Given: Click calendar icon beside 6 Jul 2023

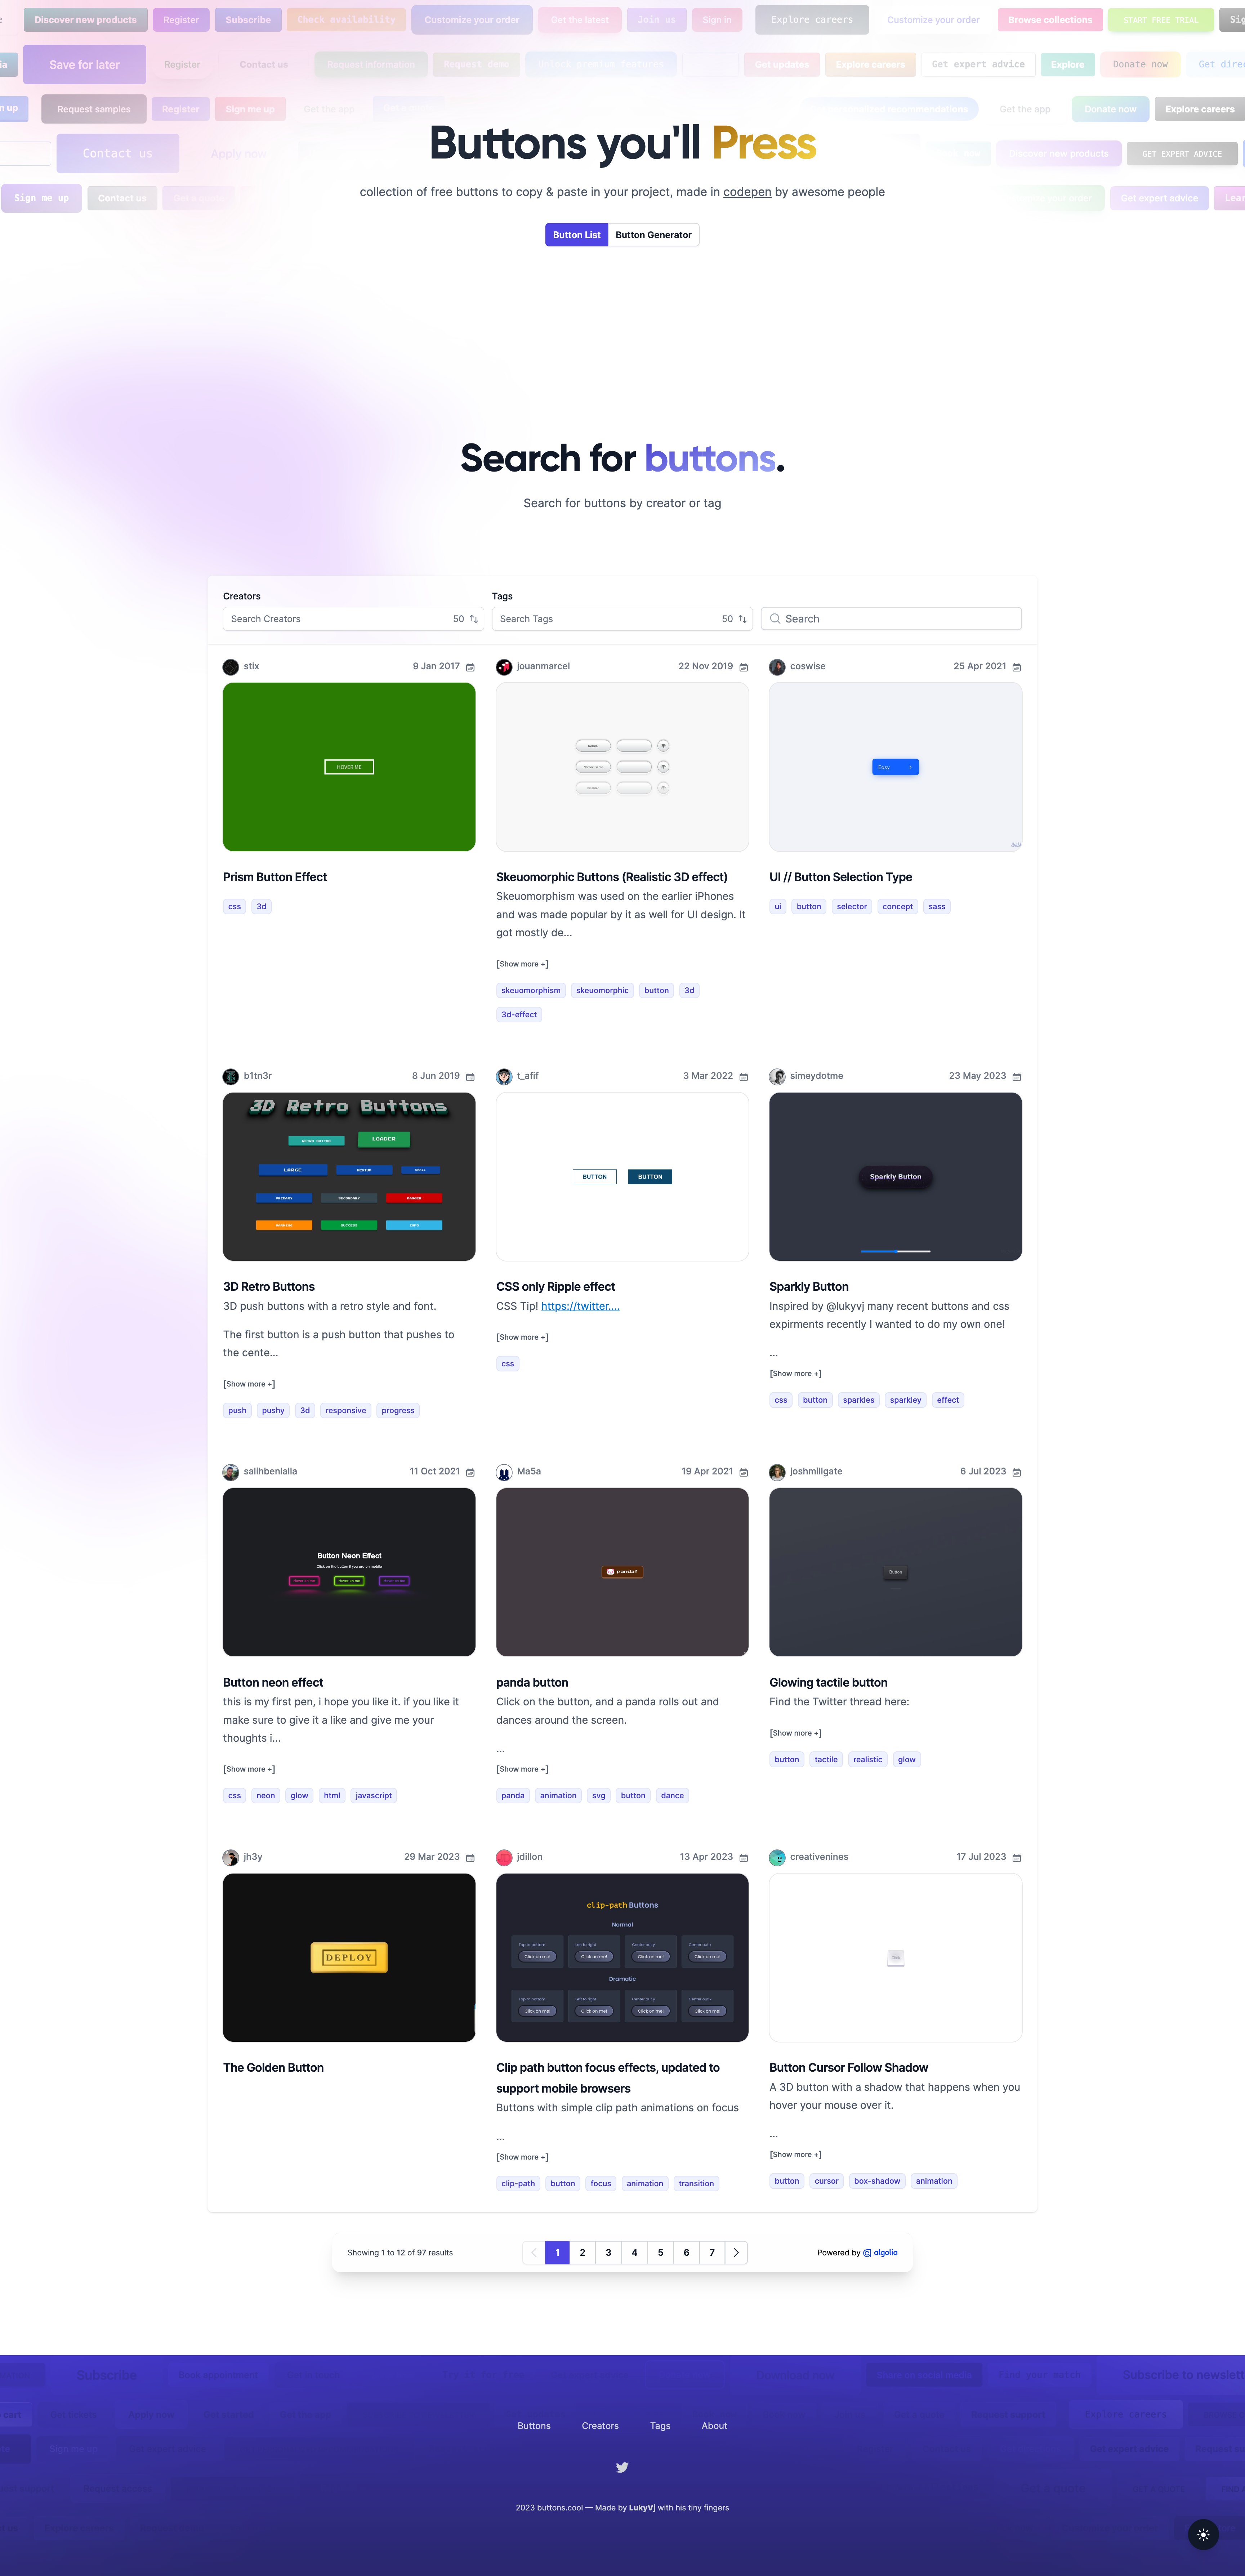Looking at the screenshot, I should tap(1017, 1472).
